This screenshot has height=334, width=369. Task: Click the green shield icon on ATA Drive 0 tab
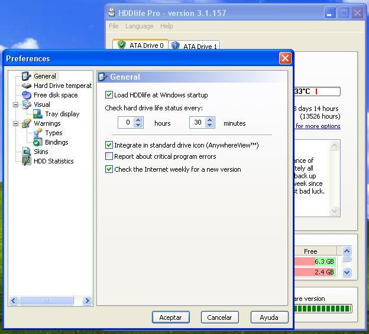click(x=121, y=45)
